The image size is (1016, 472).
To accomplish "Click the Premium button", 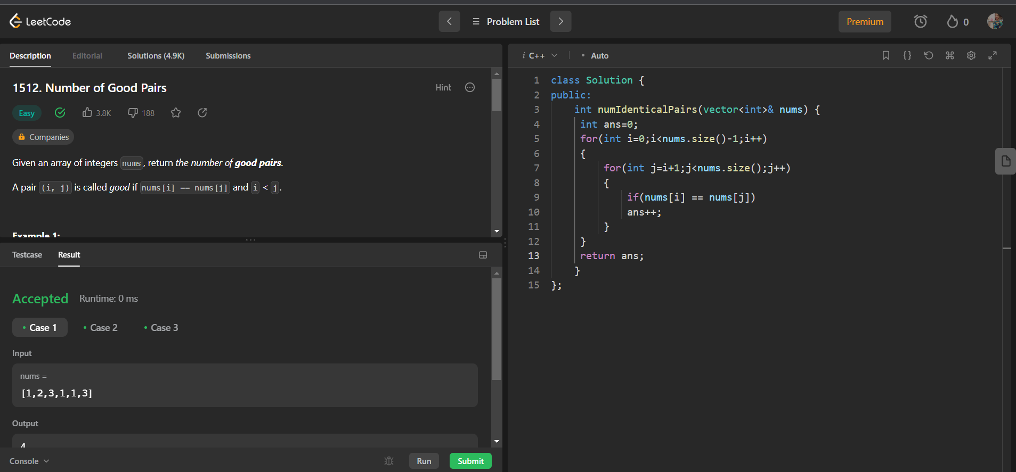I will coord(865,21).
